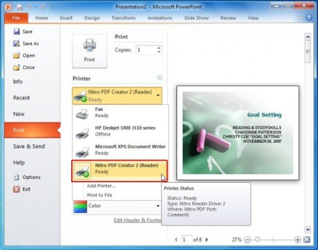
Task: Minimize the ribbon using the caret icon
Action: 300,18
